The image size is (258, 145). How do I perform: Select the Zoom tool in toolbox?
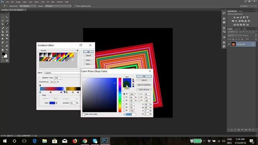(x=7, y=50)
